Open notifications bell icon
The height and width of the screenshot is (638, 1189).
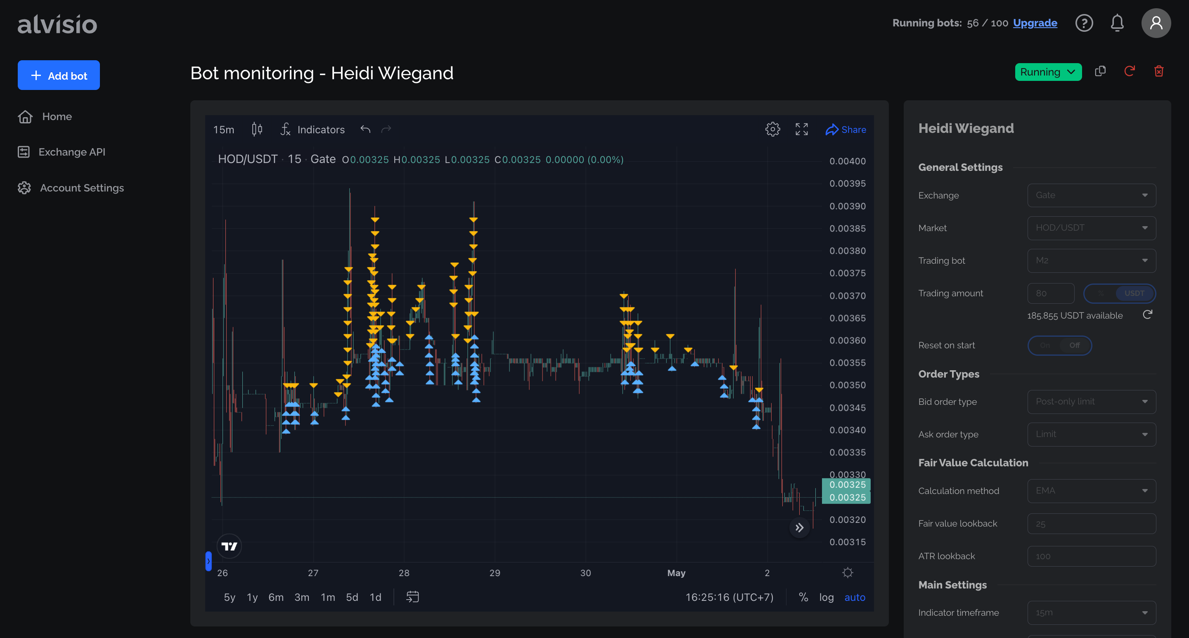1116,23
